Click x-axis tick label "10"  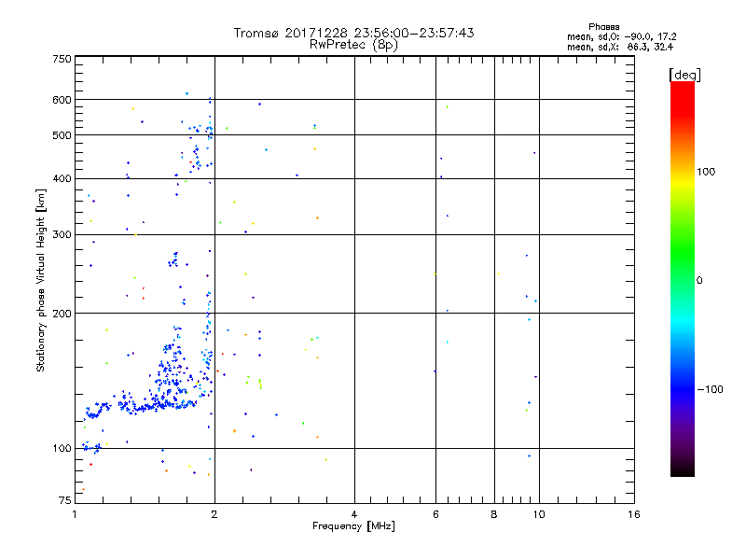click(539, 514)
